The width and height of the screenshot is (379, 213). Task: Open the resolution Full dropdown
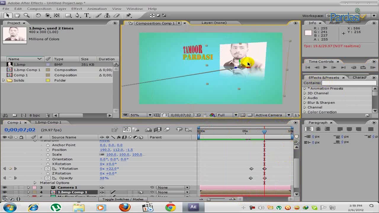(227, 115)
